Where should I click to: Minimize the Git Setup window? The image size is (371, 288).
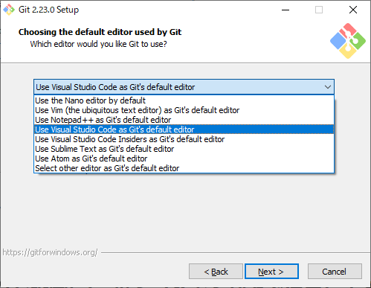pyautogui.click(x=285, y=10)
